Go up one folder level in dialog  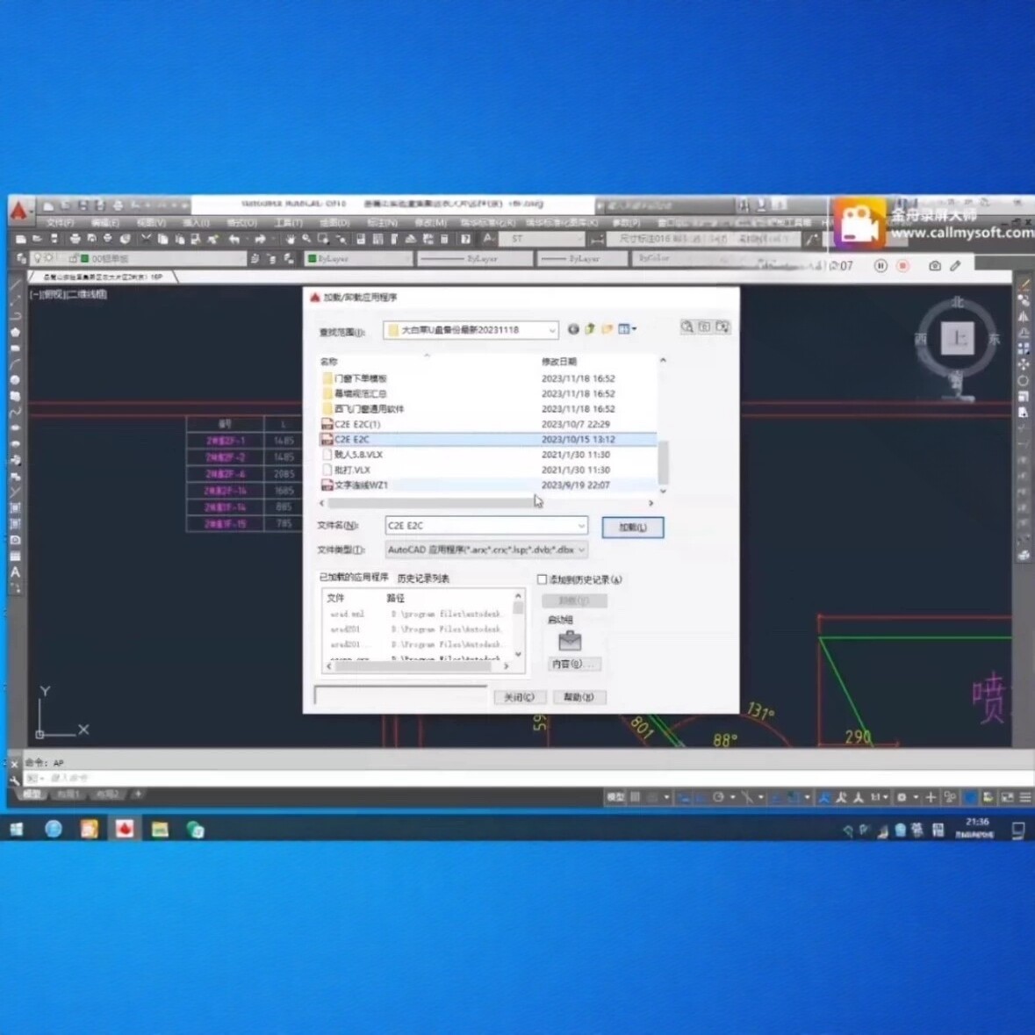589,328
